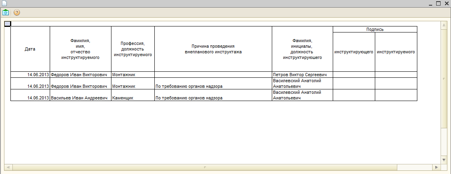Select 'Федоров Иван Викторович' in the Петров row
Image resolution: width=451 pixels, height=174 pixels.
[81, 75]
